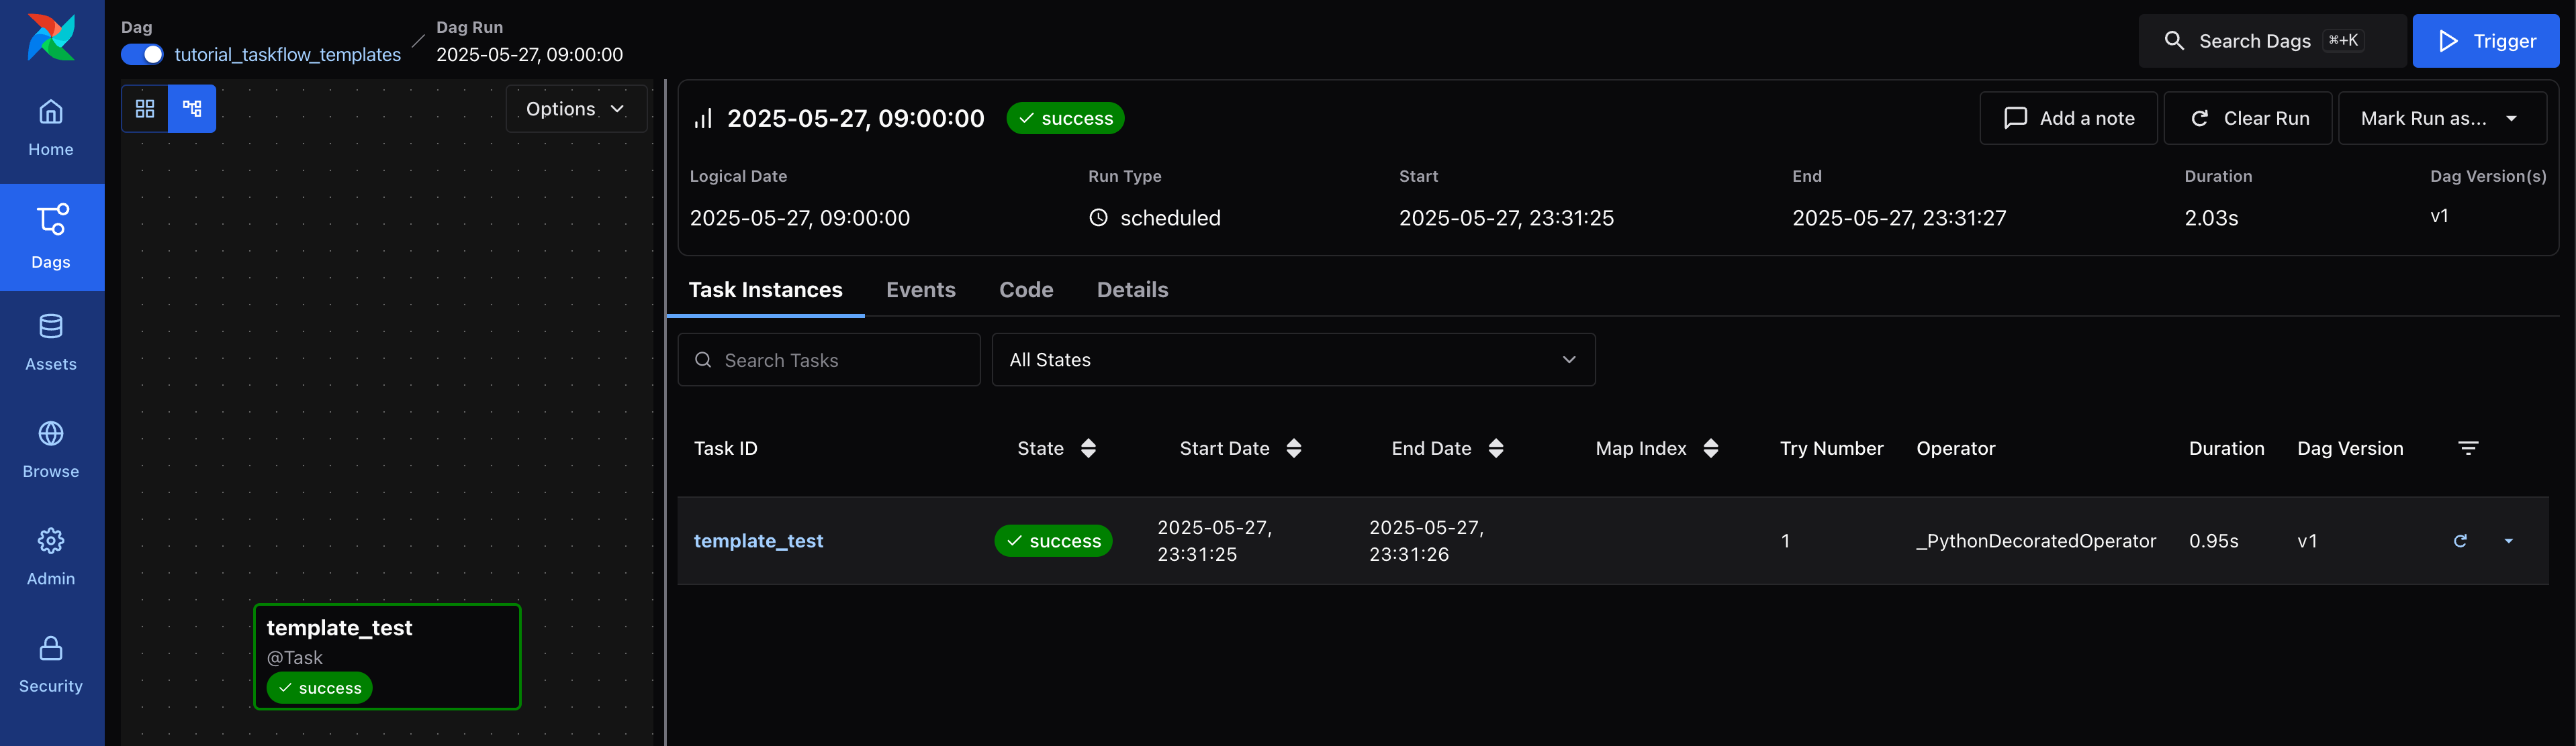
Task: Open the Mark Run as dropdown
Action: (x=2440, y=118)
